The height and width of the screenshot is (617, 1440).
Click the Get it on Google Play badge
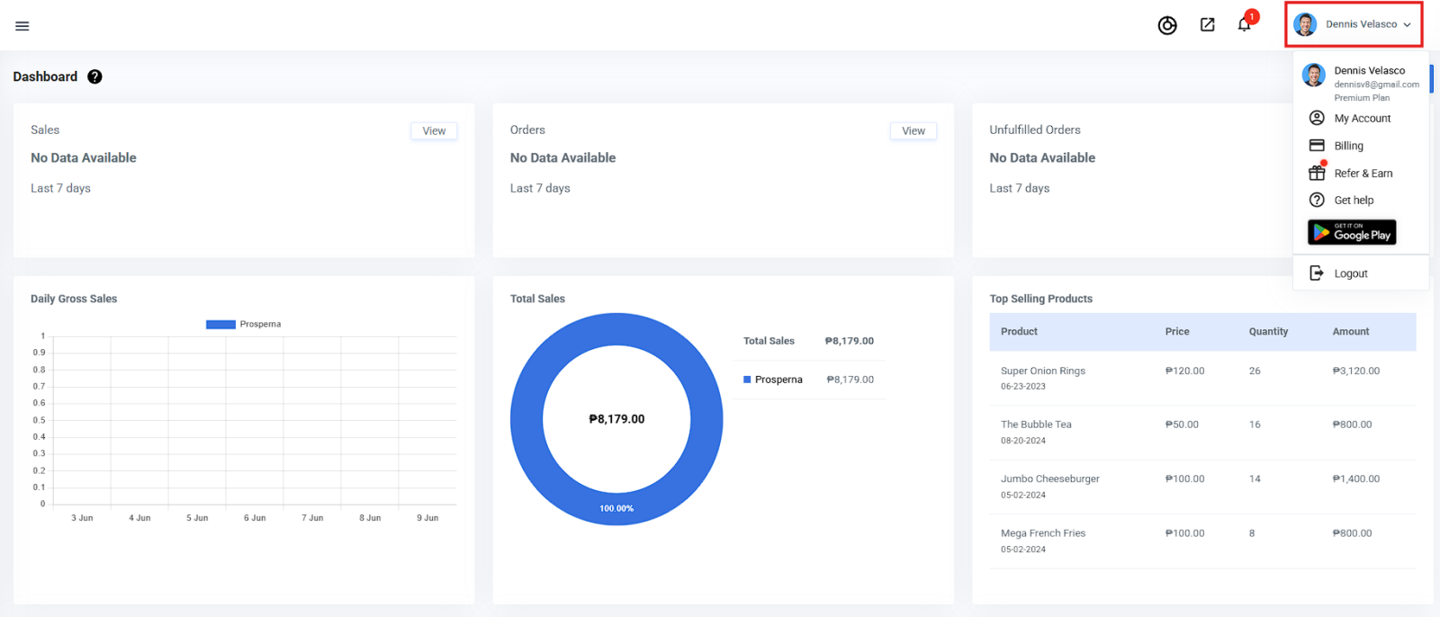1352,233
